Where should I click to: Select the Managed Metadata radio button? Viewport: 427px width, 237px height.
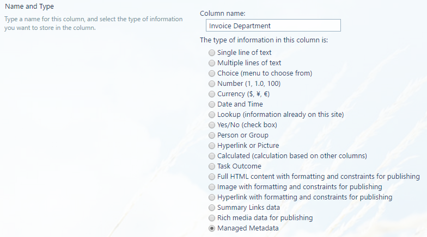[212, 228]
